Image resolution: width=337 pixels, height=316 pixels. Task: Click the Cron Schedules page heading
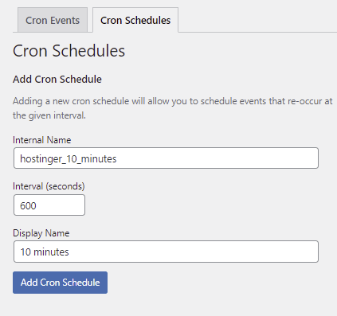coord(69,50)
